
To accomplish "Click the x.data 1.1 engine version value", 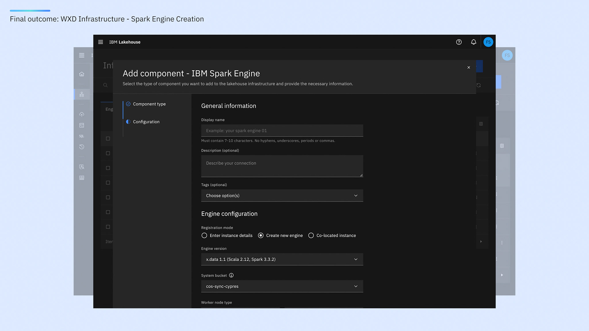I will pyautogui.click(x=240, y=259).
